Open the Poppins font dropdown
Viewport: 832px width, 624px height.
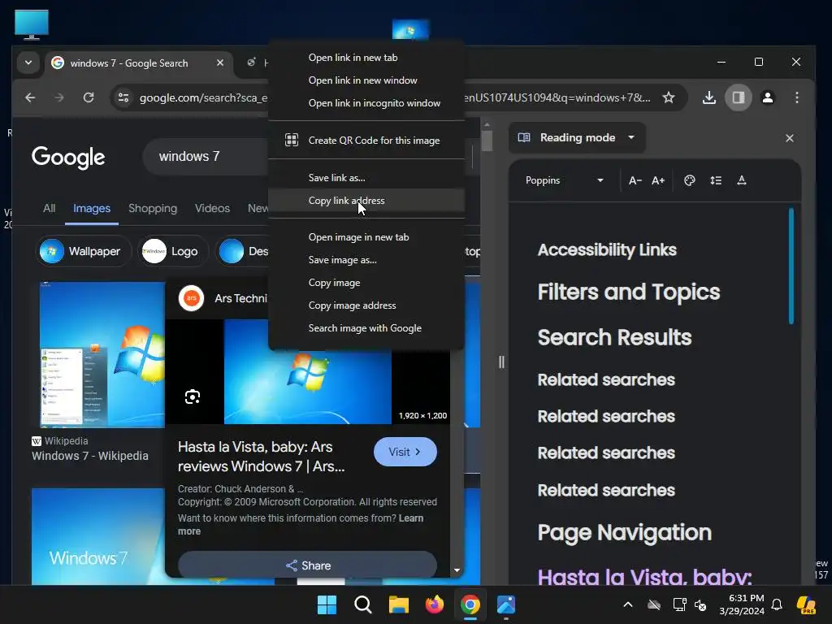pos(564,180)
